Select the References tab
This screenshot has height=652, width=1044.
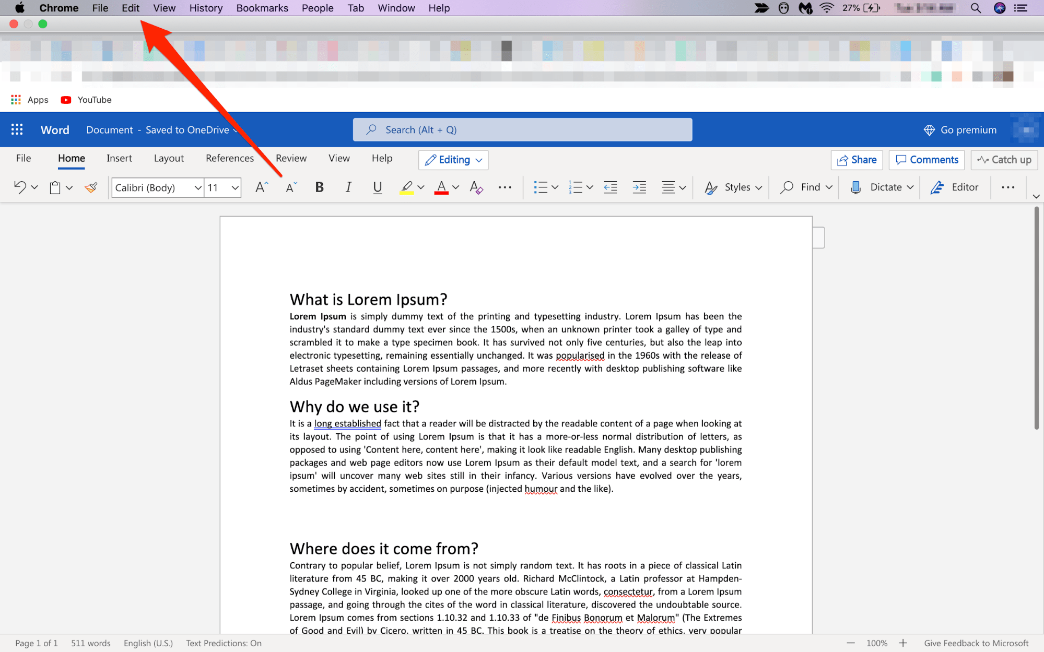coord(229,158)
